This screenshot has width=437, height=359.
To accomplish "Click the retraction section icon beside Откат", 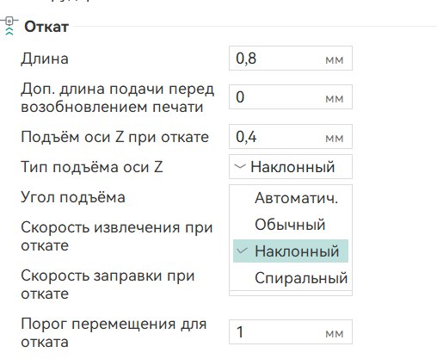I will (x=9, y=21).
